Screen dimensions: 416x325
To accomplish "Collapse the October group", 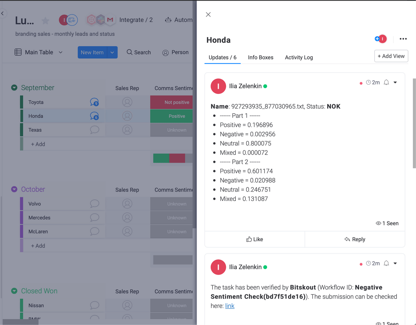I will coord(14,189).
